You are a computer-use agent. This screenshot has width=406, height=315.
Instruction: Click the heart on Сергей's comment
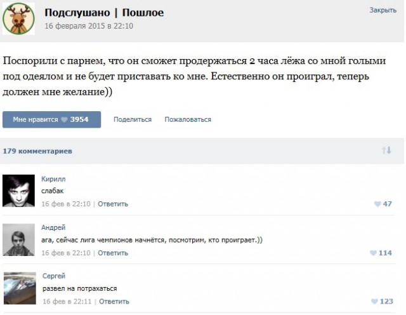pyautogui.click(x=374, y=302)
